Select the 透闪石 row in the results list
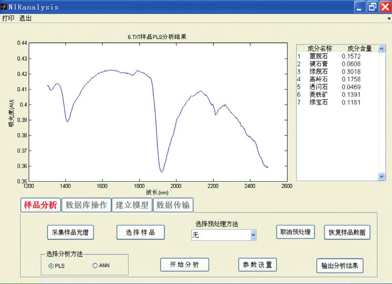392x284 pixels. 337,87
